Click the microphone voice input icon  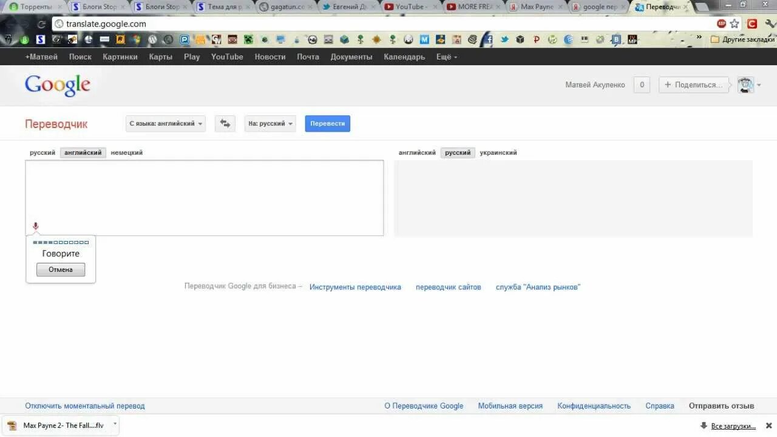tap(35, 226)
